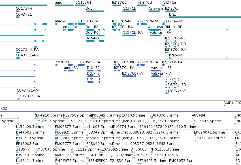Viewport: 241px width, 165px height.
Task: Click the bs59a09.5prime EST label
Action: click(30, 127)
